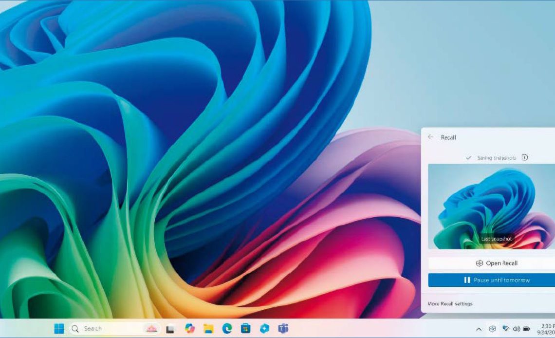The height and width of the screenshot is (338, 555).
Task: Click the Open Recall button
Action: [x=492, y=263]
